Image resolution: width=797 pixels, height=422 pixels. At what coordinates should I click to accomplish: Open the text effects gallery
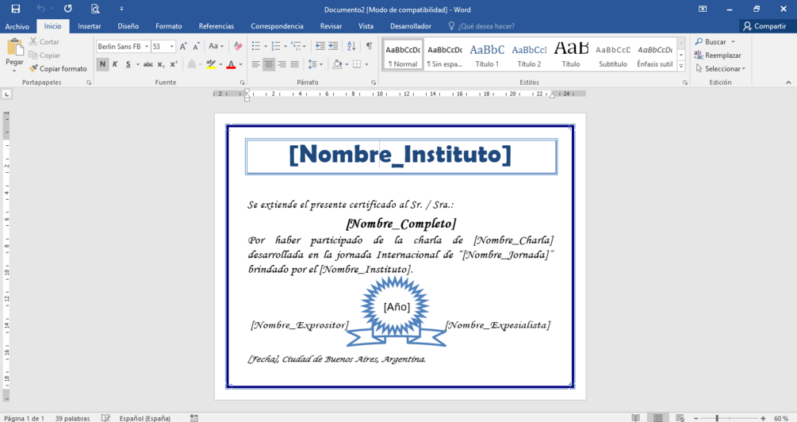point(192,64)
